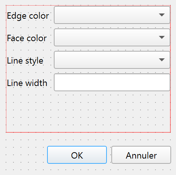Click the Edge color dropdown arrow

[162, 15]
